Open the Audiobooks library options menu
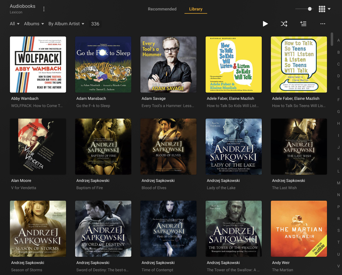Image resolution: width=342 pixels, height=275 pixels. [44, 9]
